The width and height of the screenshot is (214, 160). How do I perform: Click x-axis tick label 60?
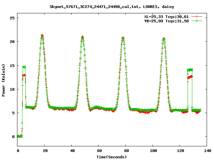(99, 151)
